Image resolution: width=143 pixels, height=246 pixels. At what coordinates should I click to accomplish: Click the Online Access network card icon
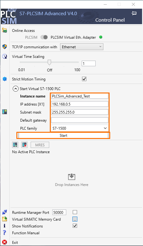click(x=5, y=30)
